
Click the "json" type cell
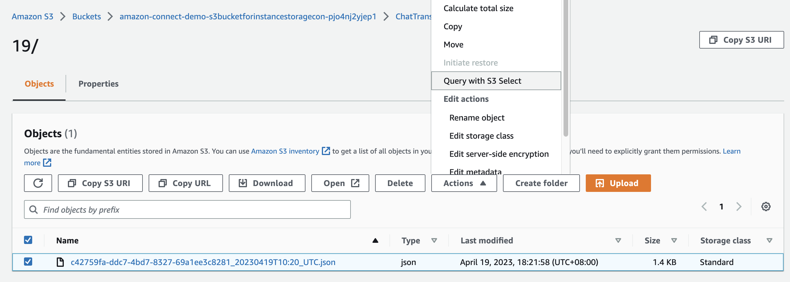pos(408,262)
